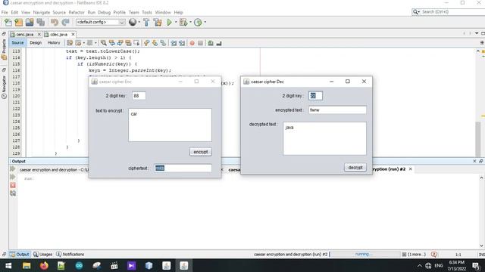Image resolution: width=485 pixels, height=272 pixels.
Task: Stop the running process with red icon in Output
Action: [x=13, y=185]
